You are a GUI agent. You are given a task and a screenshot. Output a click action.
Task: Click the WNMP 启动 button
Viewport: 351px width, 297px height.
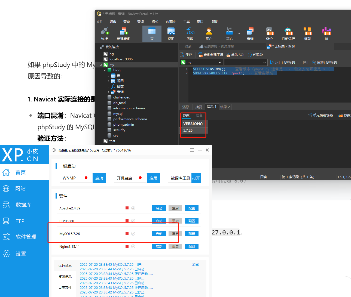tap(99, 178)
